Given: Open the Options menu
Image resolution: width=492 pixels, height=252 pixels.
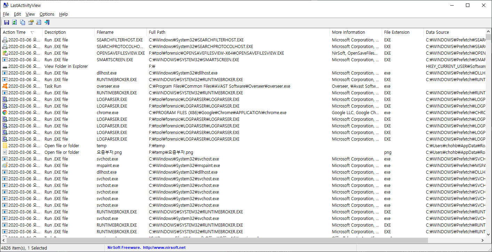Looking at the screenshot, I should point(47,14).
